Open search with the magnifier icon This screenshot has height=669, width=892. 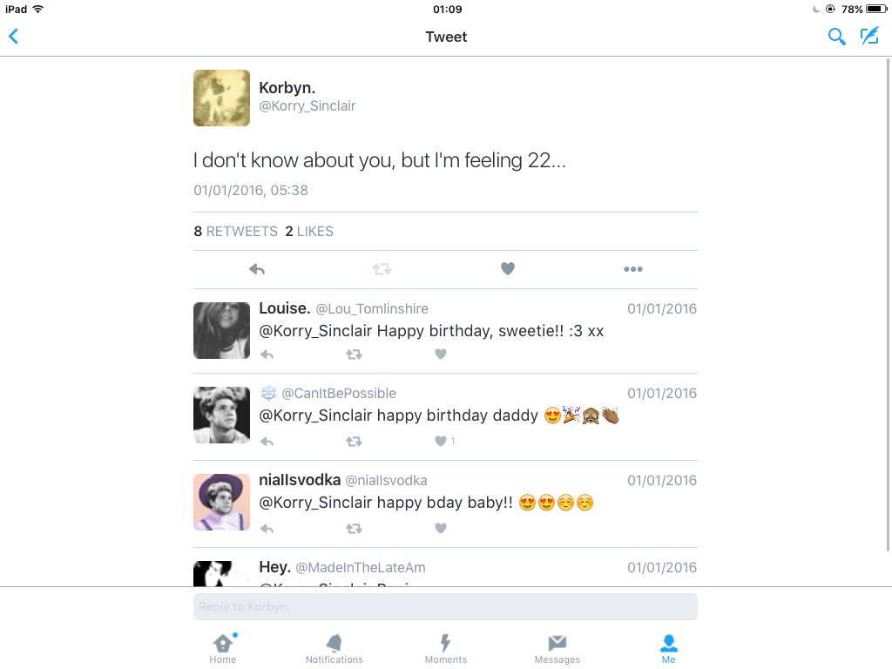click(835, 37)
